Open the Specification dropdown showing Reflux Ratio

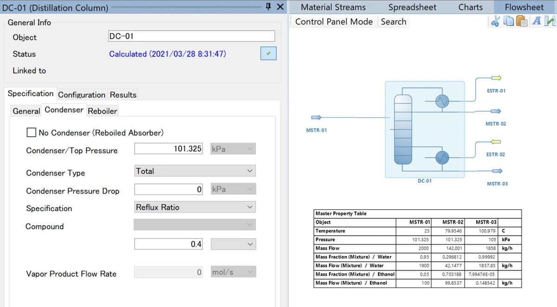195,207
